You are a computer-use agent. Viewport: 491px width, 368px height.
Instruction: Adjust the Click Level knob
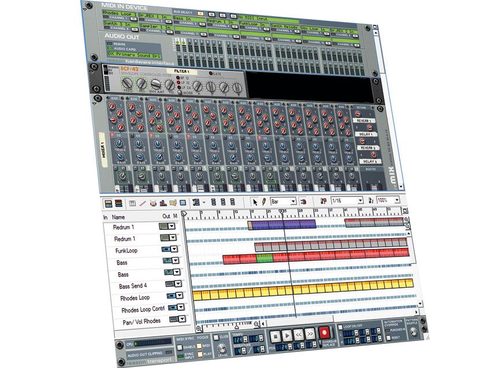coord(222,348)
